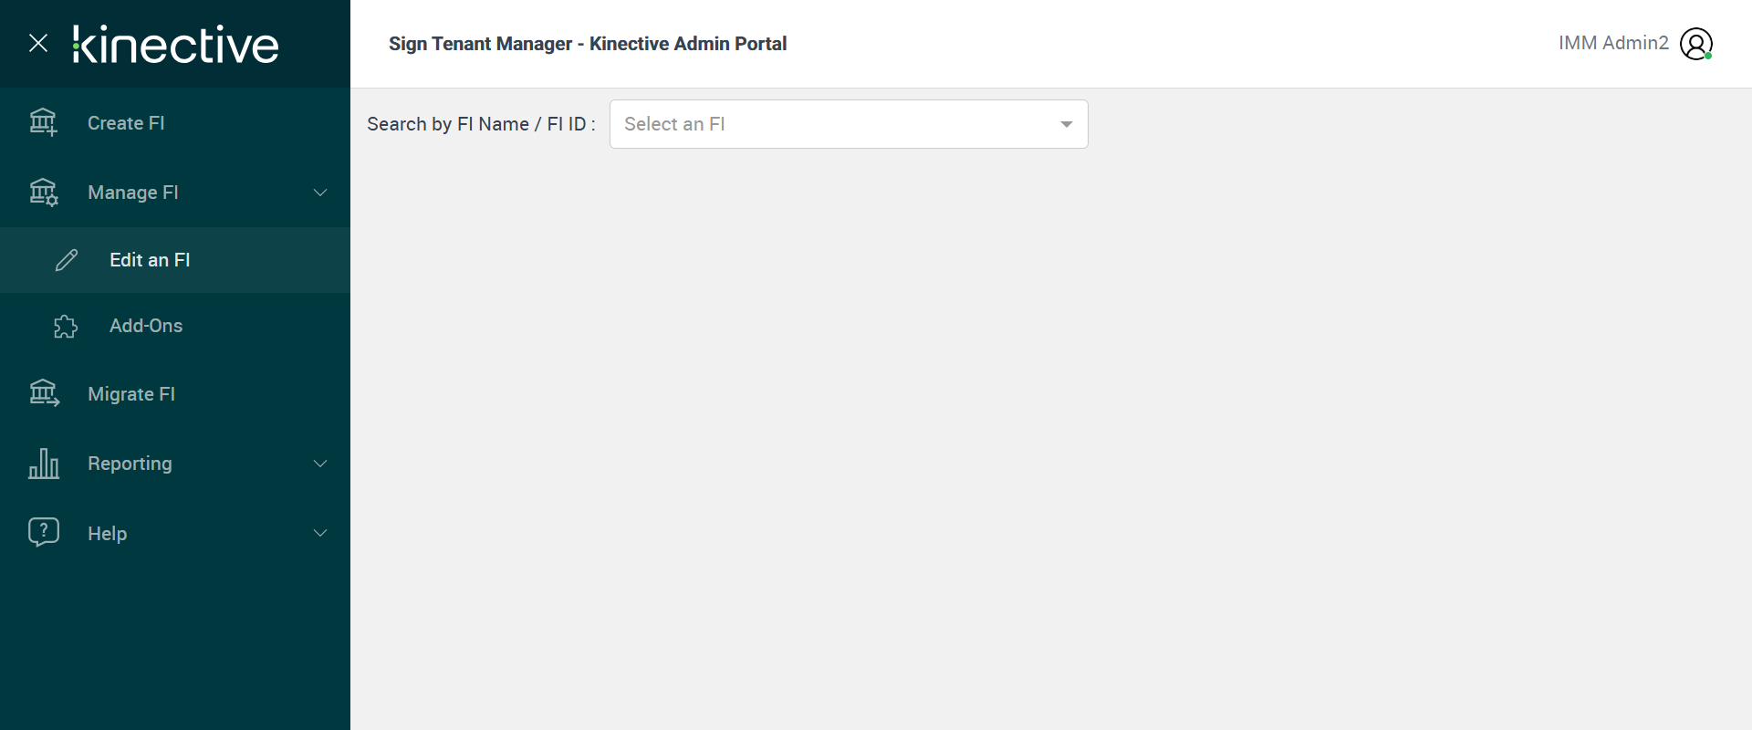The image size is (1752, 730).
Task: Collapse the Manage FI chevron
Action: 320,193
